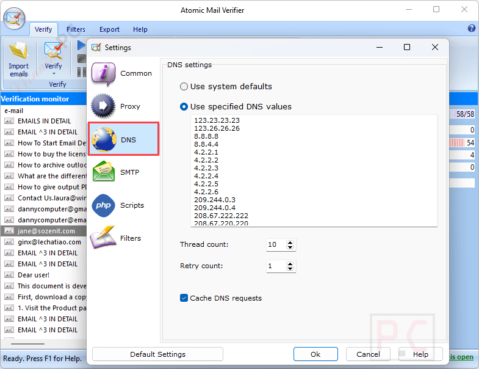The height and width of the screenshot is (369, 479).
Task: Click the blue Start play icon
Action: pyautogui.click(x=81, y=45)
